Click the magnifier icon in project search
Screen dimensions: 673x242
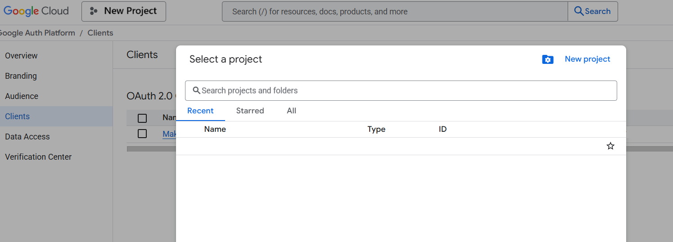pyautogui.click(x=196, y=90)
